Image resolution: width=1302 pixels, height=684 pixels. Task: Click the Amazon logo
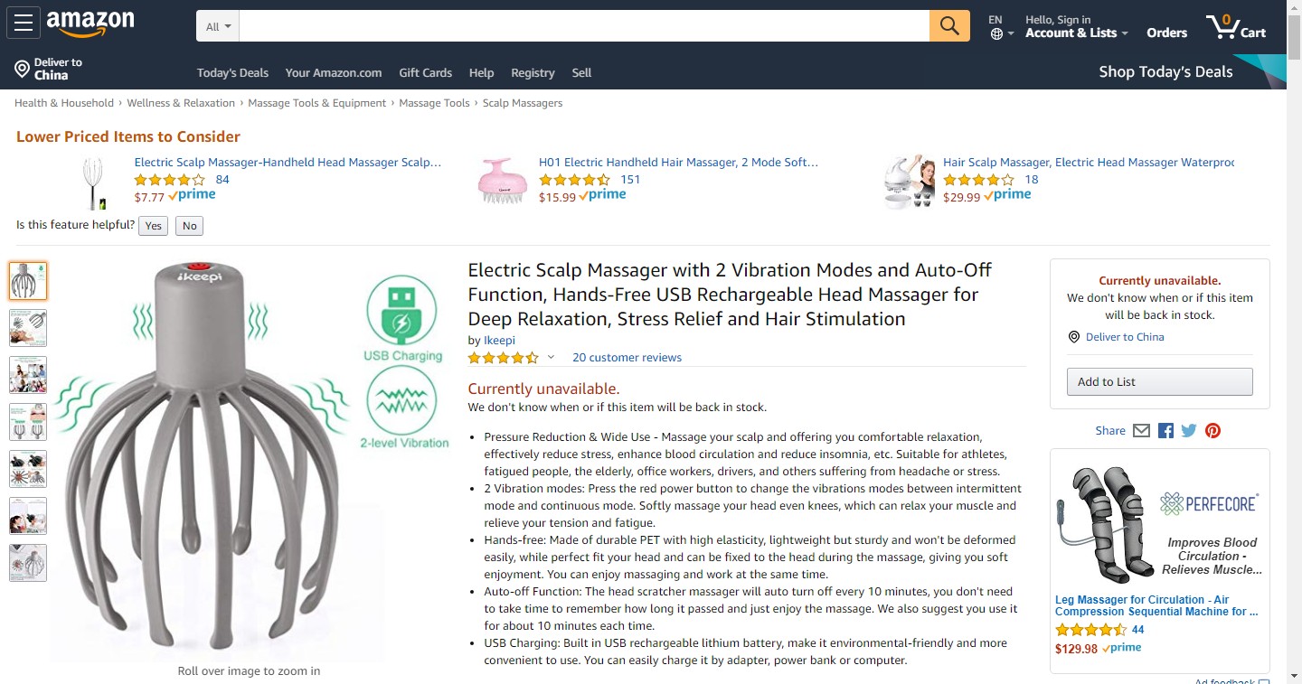(90, 24)
